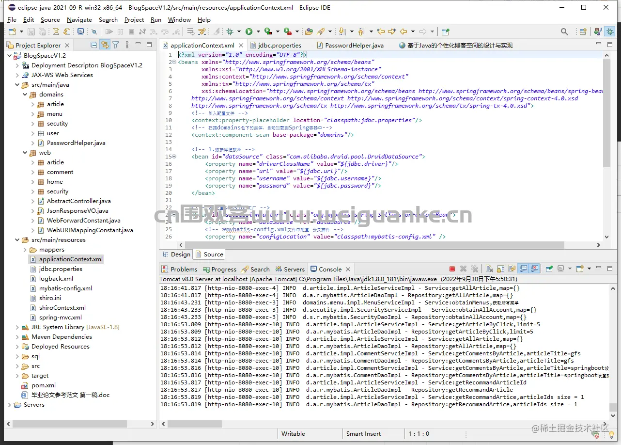Open the Problems view tab

coord(179,269)
